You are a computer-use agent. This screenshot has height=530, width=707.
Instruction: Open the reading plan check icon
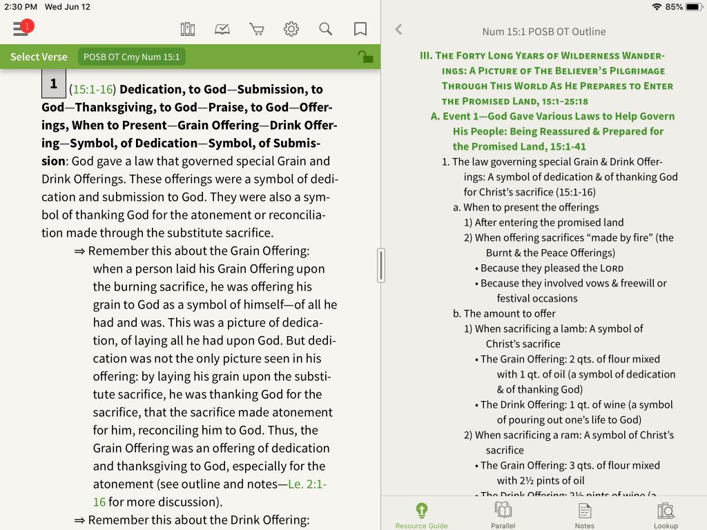tap(222, 29)
